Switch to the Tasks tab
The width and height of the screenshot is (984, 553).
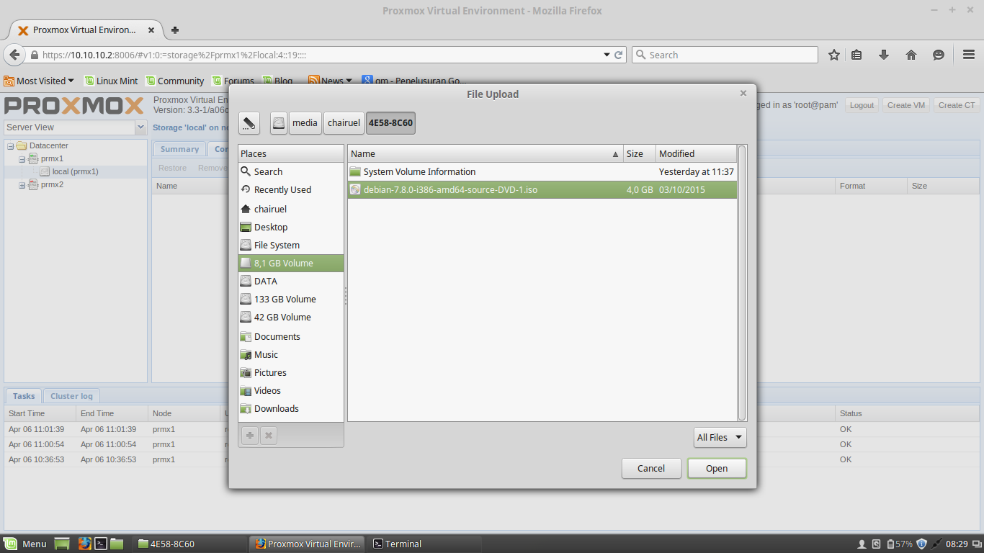24,396
